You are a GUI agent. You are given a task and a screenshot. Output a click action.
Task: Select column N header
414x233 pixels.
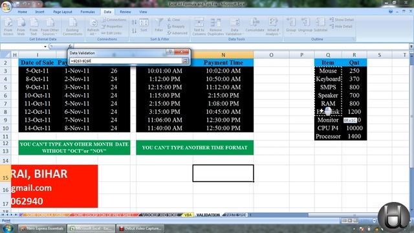point(223,54)
